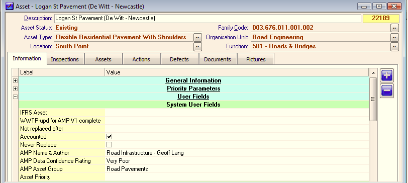Click the Label column header

pyautogui.click(x=62, y=72)
